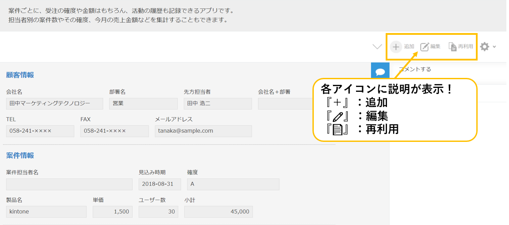Image resolution: width=509 pixels, height=225 pixels.
Task: Open the gear settings icon
Action: click(485, 47)
